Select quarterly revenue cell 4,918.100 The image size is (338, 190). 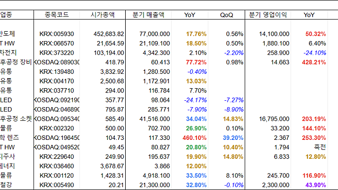point(156,176)
